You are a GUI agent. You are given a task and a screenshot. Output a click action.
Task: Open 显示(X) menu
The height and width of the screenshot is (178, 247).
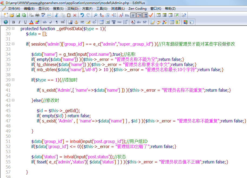[44, 9]
